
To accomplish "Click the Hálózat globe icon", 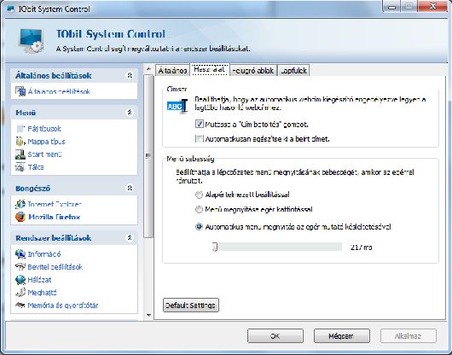I will (x=20, y=280).
